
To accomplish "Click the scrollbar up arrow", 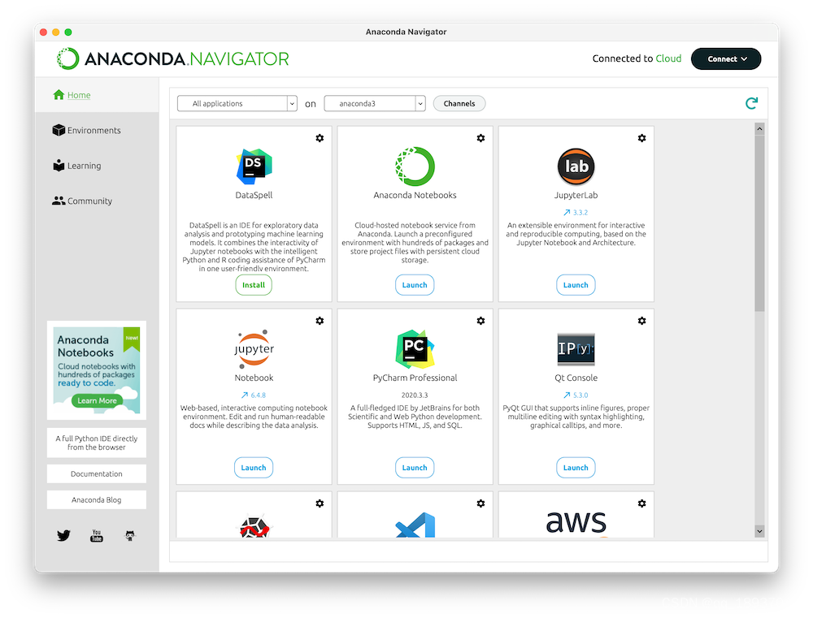I will tap(759, 128).
